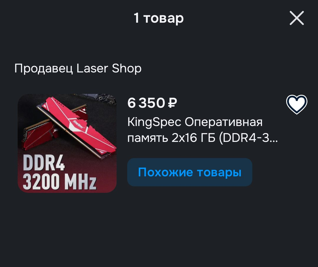Click the 1 товар header title

(159, 18)
